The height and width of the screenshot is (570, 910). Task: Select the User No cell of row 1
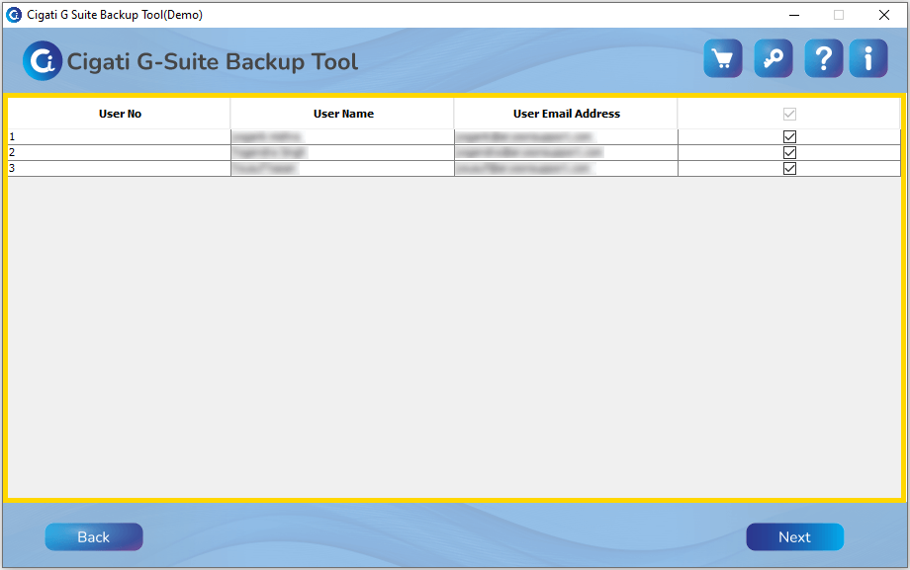[119, 137]
